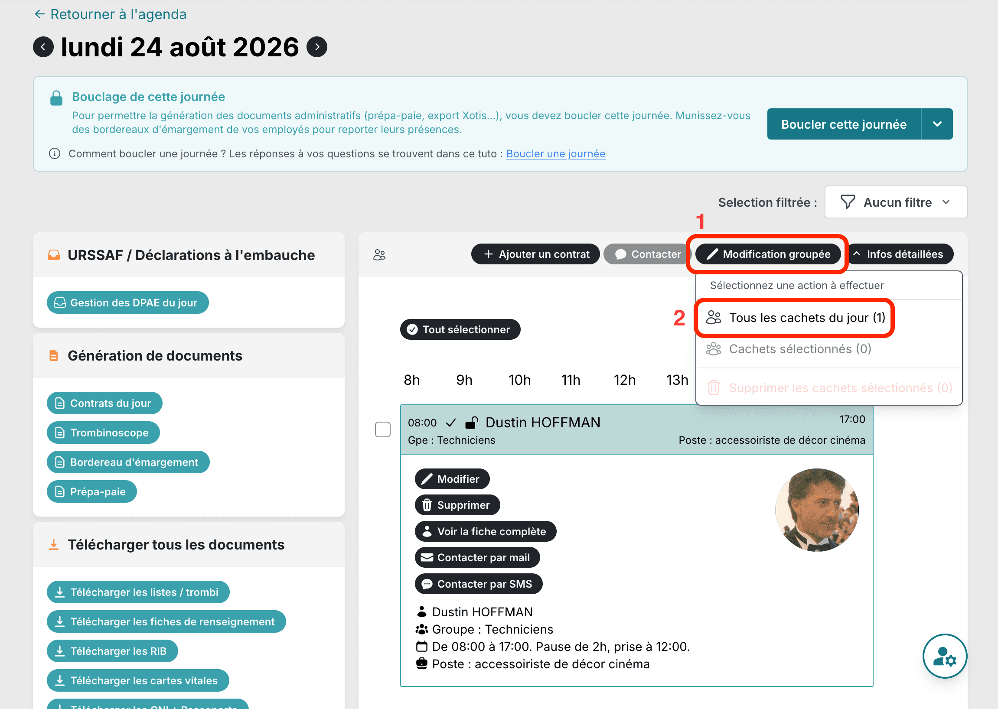Click the URSSAF inbox icon

point(54,255)
